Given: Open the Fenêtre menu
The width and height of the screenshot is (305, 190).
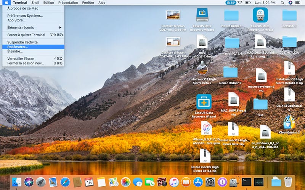Looking at the screenshot, I should click(88, 3).
